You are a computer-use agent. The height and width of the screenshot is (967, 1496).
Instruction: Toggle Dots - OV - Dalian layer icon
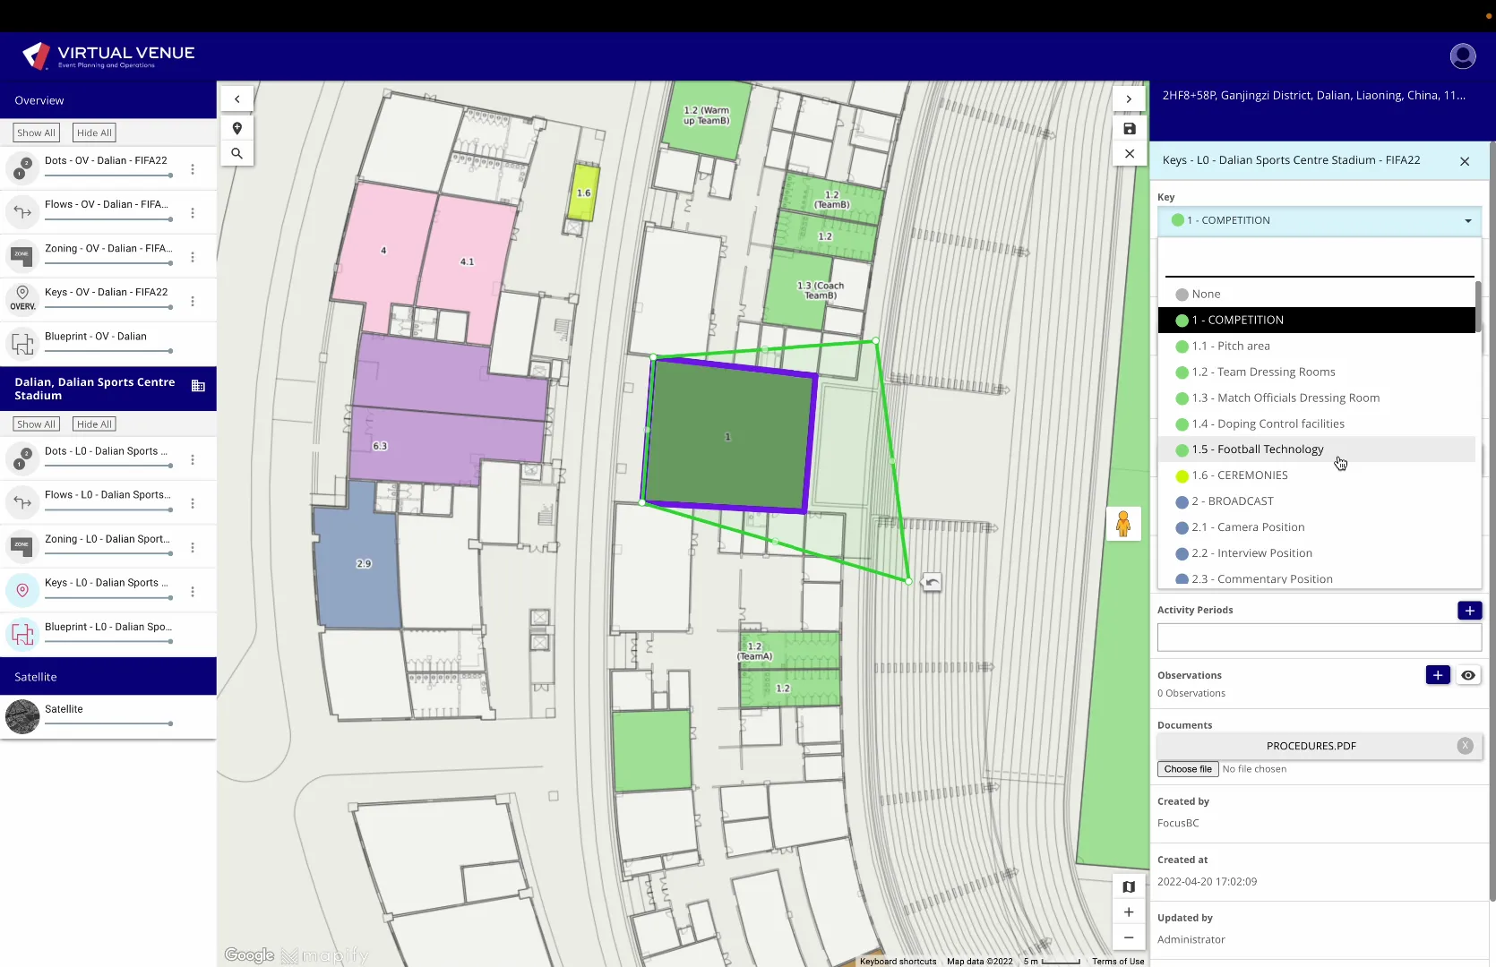coord(22,167)
